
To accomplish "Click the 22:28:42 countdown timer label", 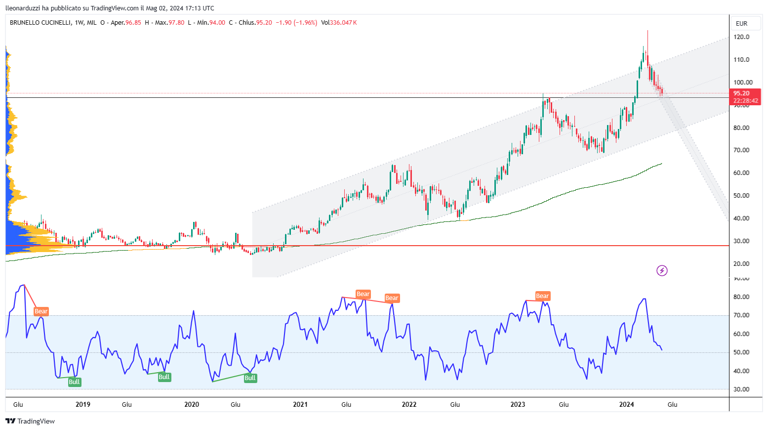I will (746, 101).
